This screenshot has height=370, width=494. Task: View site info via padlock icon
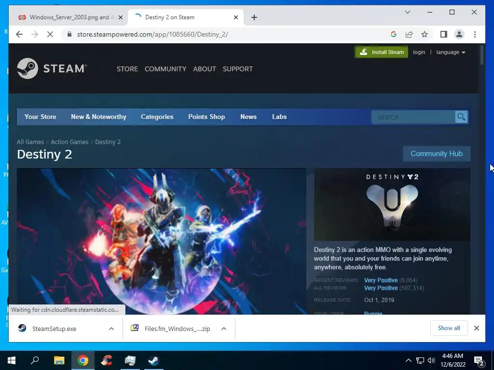point(69,34)
